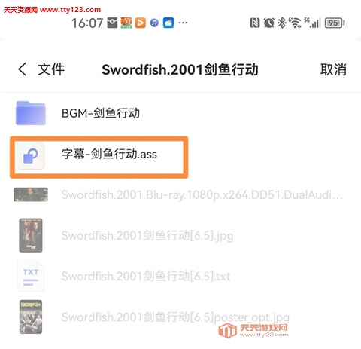Screen dimensions: 361x349
Task: Open the Swordfish poster_opt.jpg thumbnail
Action: click(x=31, y=317)
